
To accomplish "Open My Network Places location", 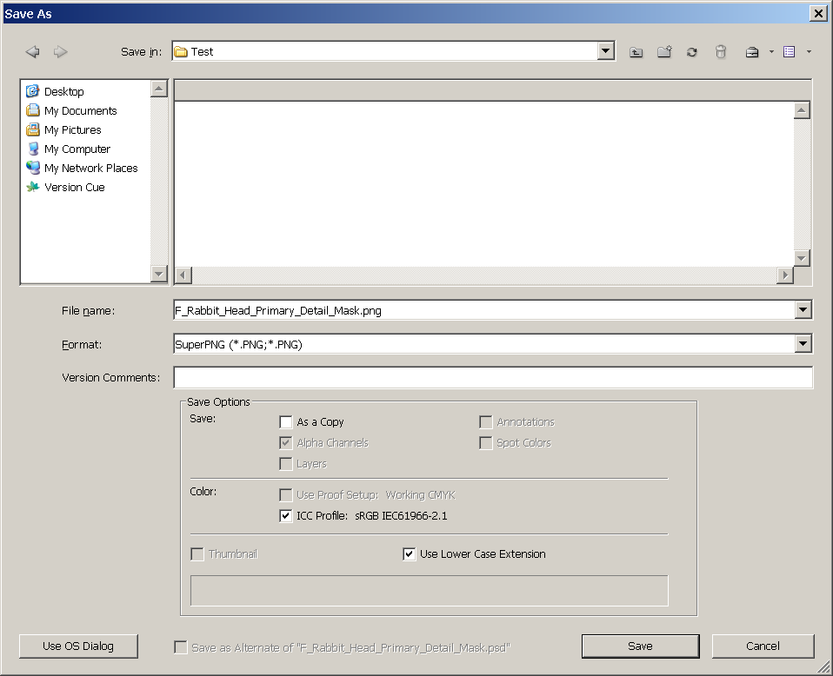I will point(90,168).
